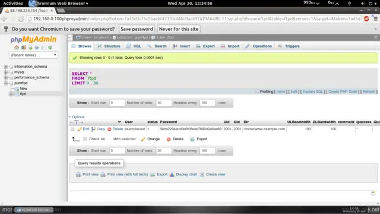Click the Create view icon
The height and width of the screenshot is (214, 380).
tap(202, 174)
